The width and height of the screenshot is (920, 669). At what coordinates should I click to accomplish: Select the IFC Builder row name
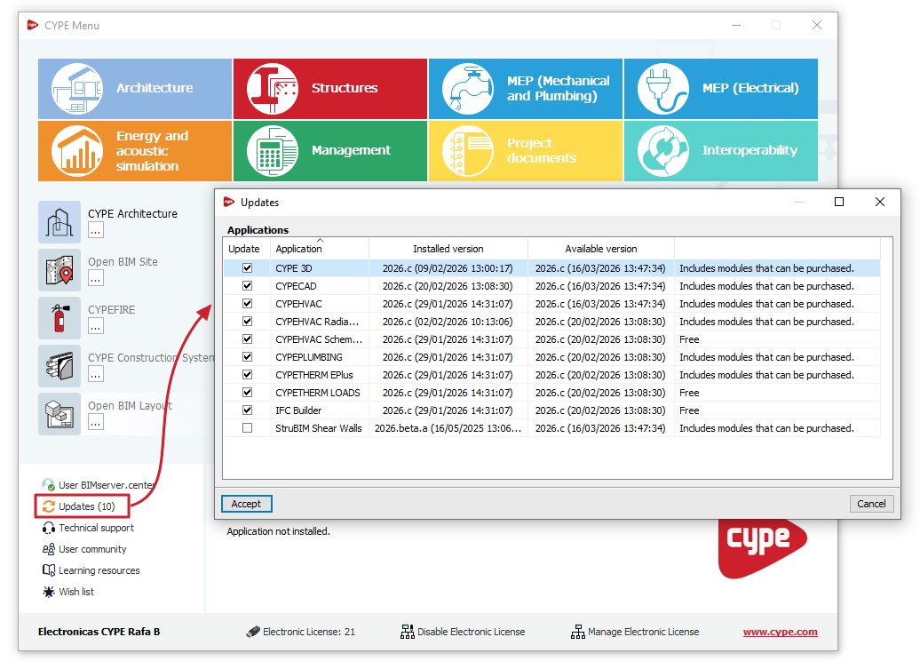tap(298, 410)
